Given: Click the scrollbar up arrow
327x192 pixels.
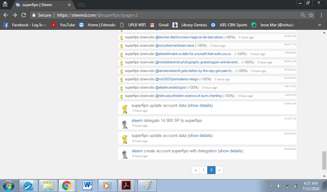Looking at the screenshot, I should pyautogui.click(x=324, y=33).
